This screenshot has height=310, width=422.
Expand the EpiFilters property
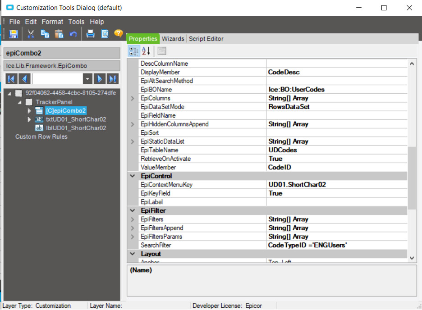point(133,219)
